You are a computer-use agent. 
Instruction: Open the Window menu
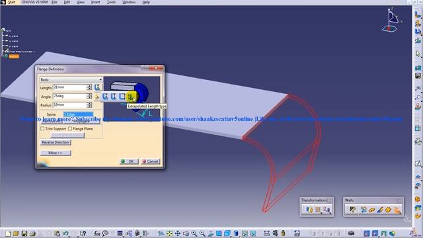click(x=129, y=2)
